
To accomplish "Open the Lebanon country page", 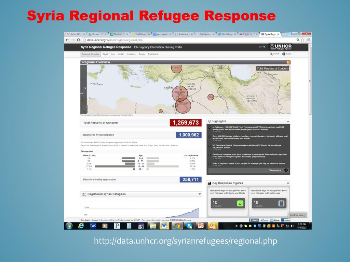I will [x=131, y=54].
